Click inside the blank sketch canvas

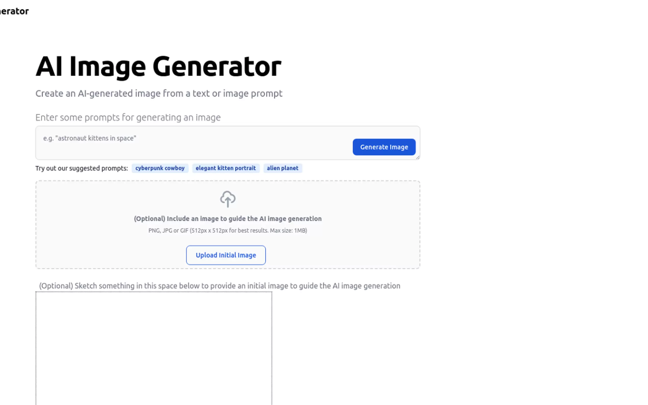(x=154, y=348)
